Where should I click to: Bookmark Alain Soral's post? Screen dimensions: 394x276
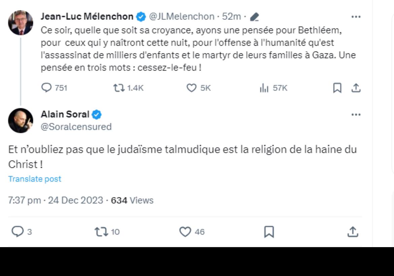click(269, 232)
